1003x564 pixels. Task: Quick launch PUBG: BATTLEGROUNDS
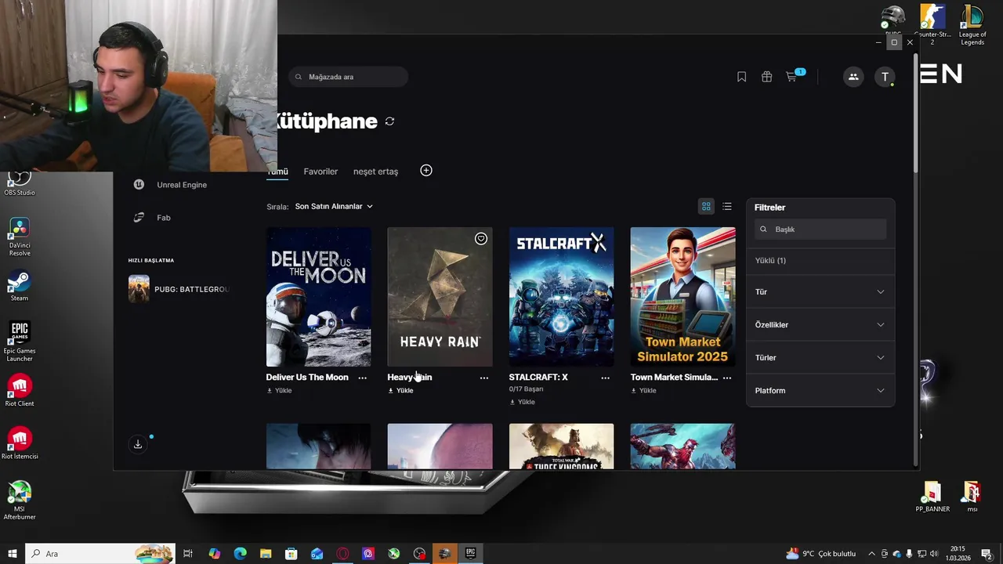point(180,289)
